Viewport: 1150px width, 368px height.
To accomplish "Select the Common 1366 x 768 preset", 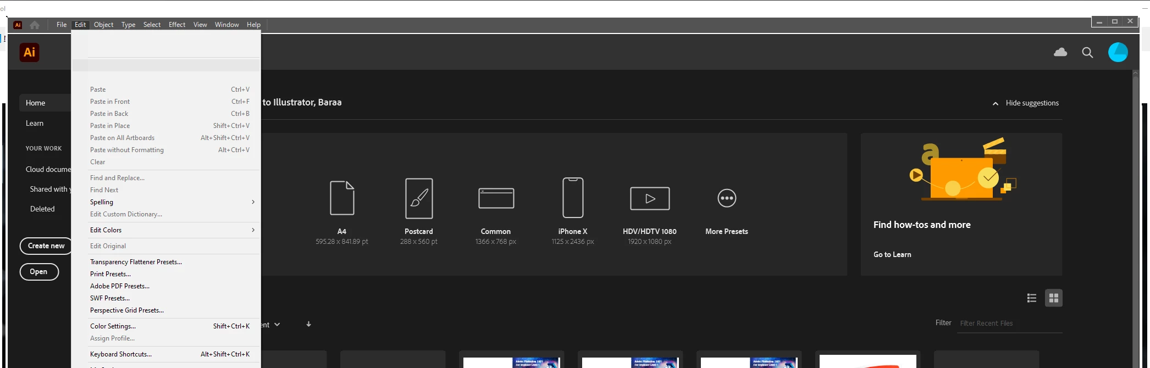I will (x=496, y=198).
